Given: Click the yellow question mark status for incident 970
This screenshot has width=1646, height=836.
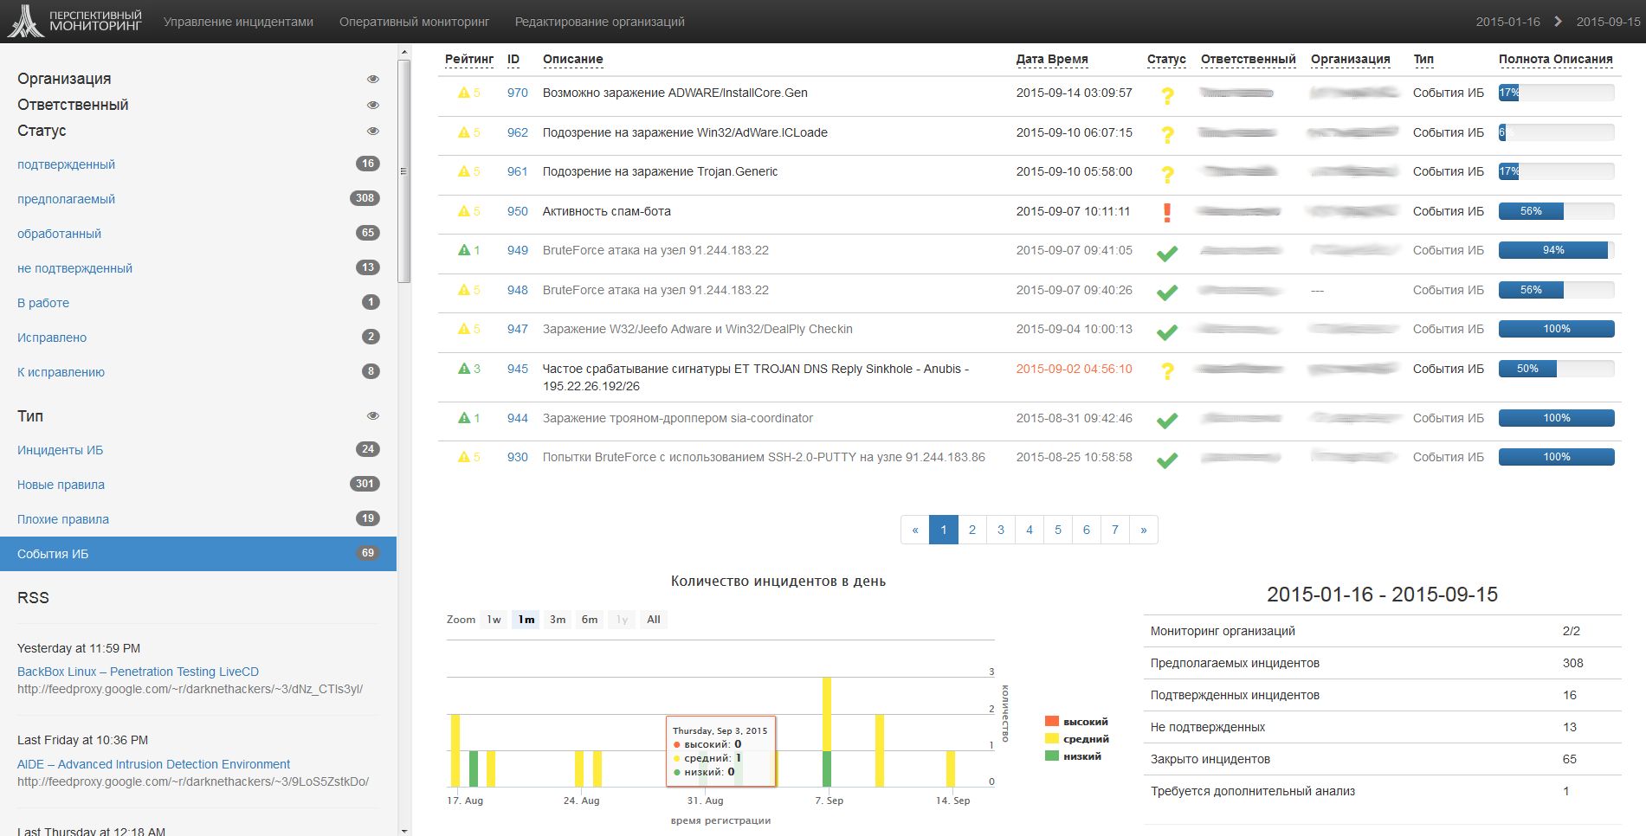Looking at the screenshot, I should tap(1167, 95).
